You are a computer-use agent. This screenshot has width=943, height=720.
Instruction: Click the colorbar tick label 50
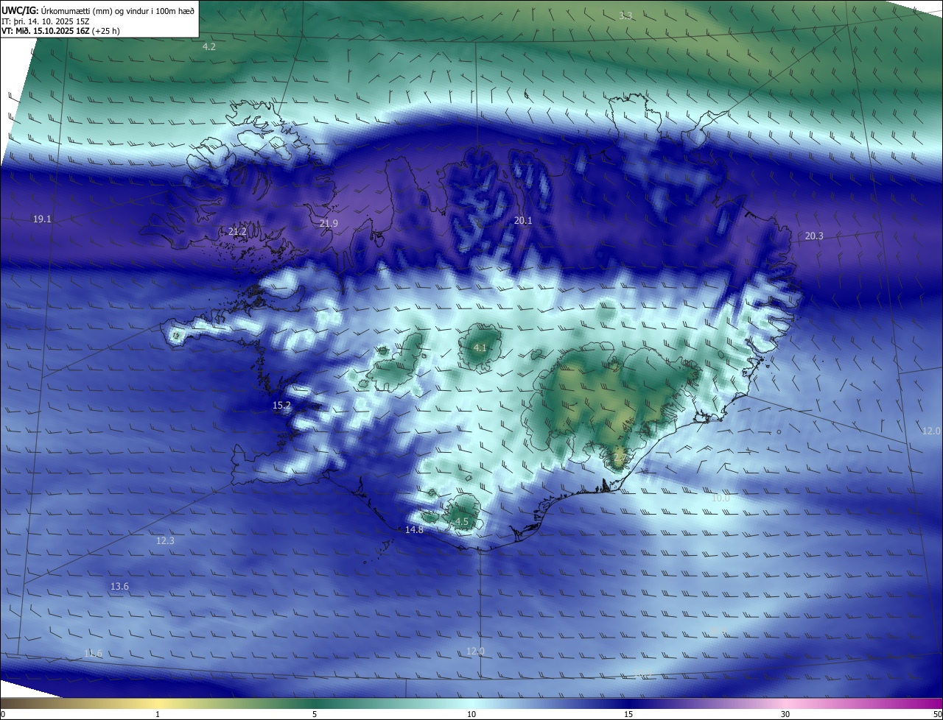937,713
